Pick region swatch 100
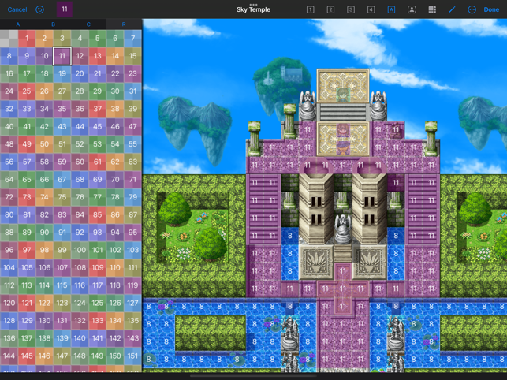Viewport: 507px width, 380px height. [80, 250]
